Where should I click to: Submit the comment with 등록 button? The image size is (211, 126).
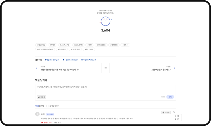point(170,97)
